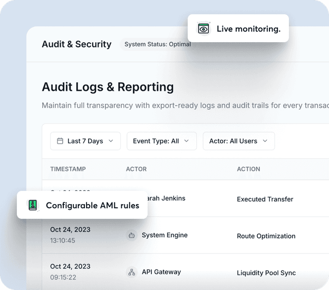Click the Maintain full transparency description text

tap(185, 105)
